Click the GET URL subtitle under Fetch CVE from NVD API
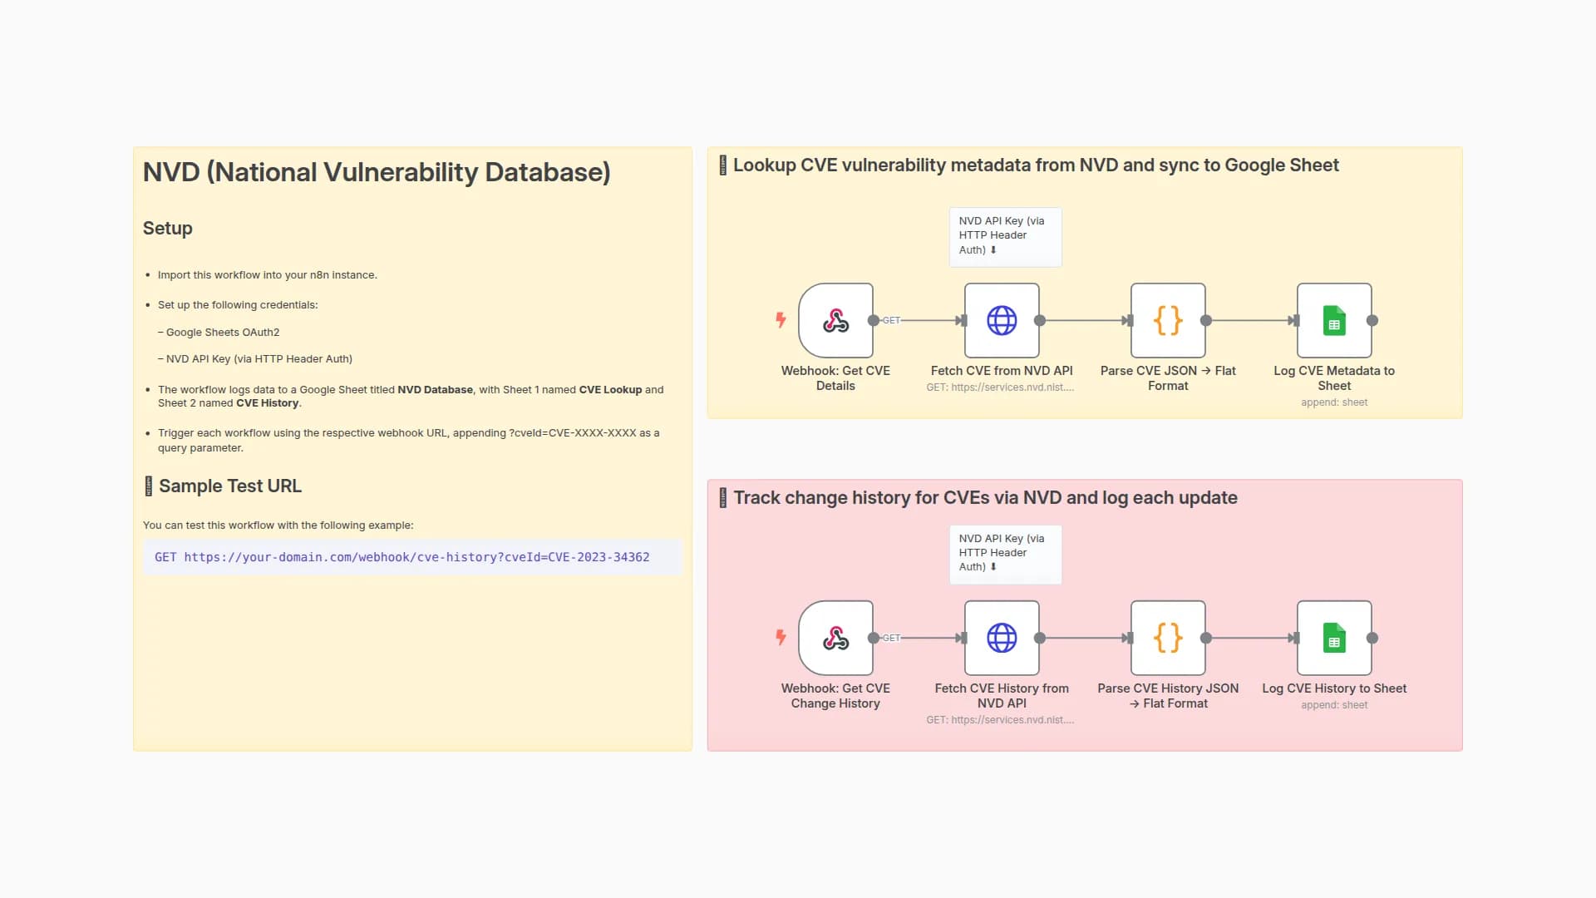The image size is (1596, 898). pyautogui.click(x=1000, y=387)
